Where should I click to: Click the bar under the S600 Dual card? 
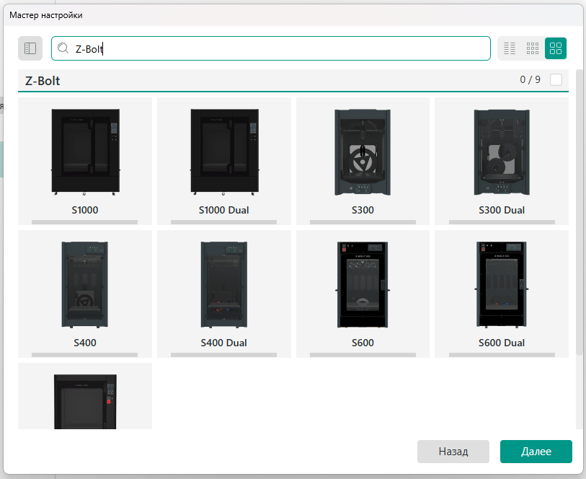(502, 355)
